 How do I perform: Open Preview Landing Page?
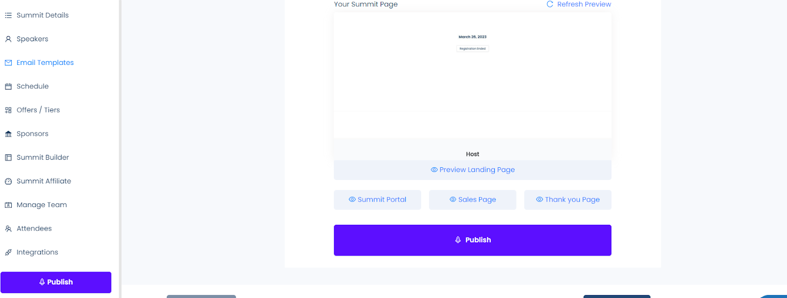tap(473, 170)
